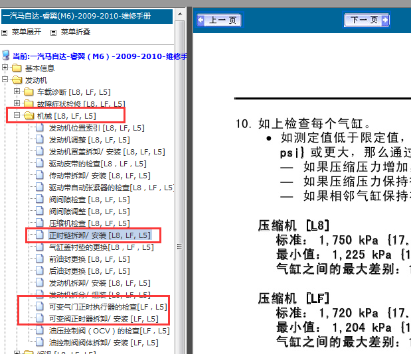Click the icon beside 菜单折叠
This screenshot has width=411, height=354.
coord(53,32)
